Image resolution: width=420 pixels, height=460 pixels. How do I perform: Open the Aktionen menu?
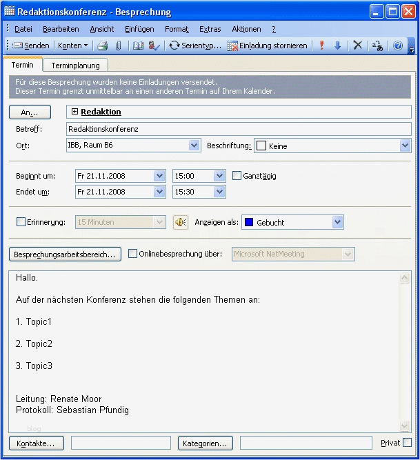(x=246, y=29)
